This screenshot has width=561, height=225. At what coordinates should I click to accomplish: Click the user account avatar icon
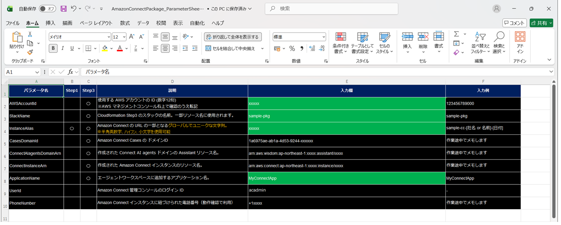[x=497, y=9]
